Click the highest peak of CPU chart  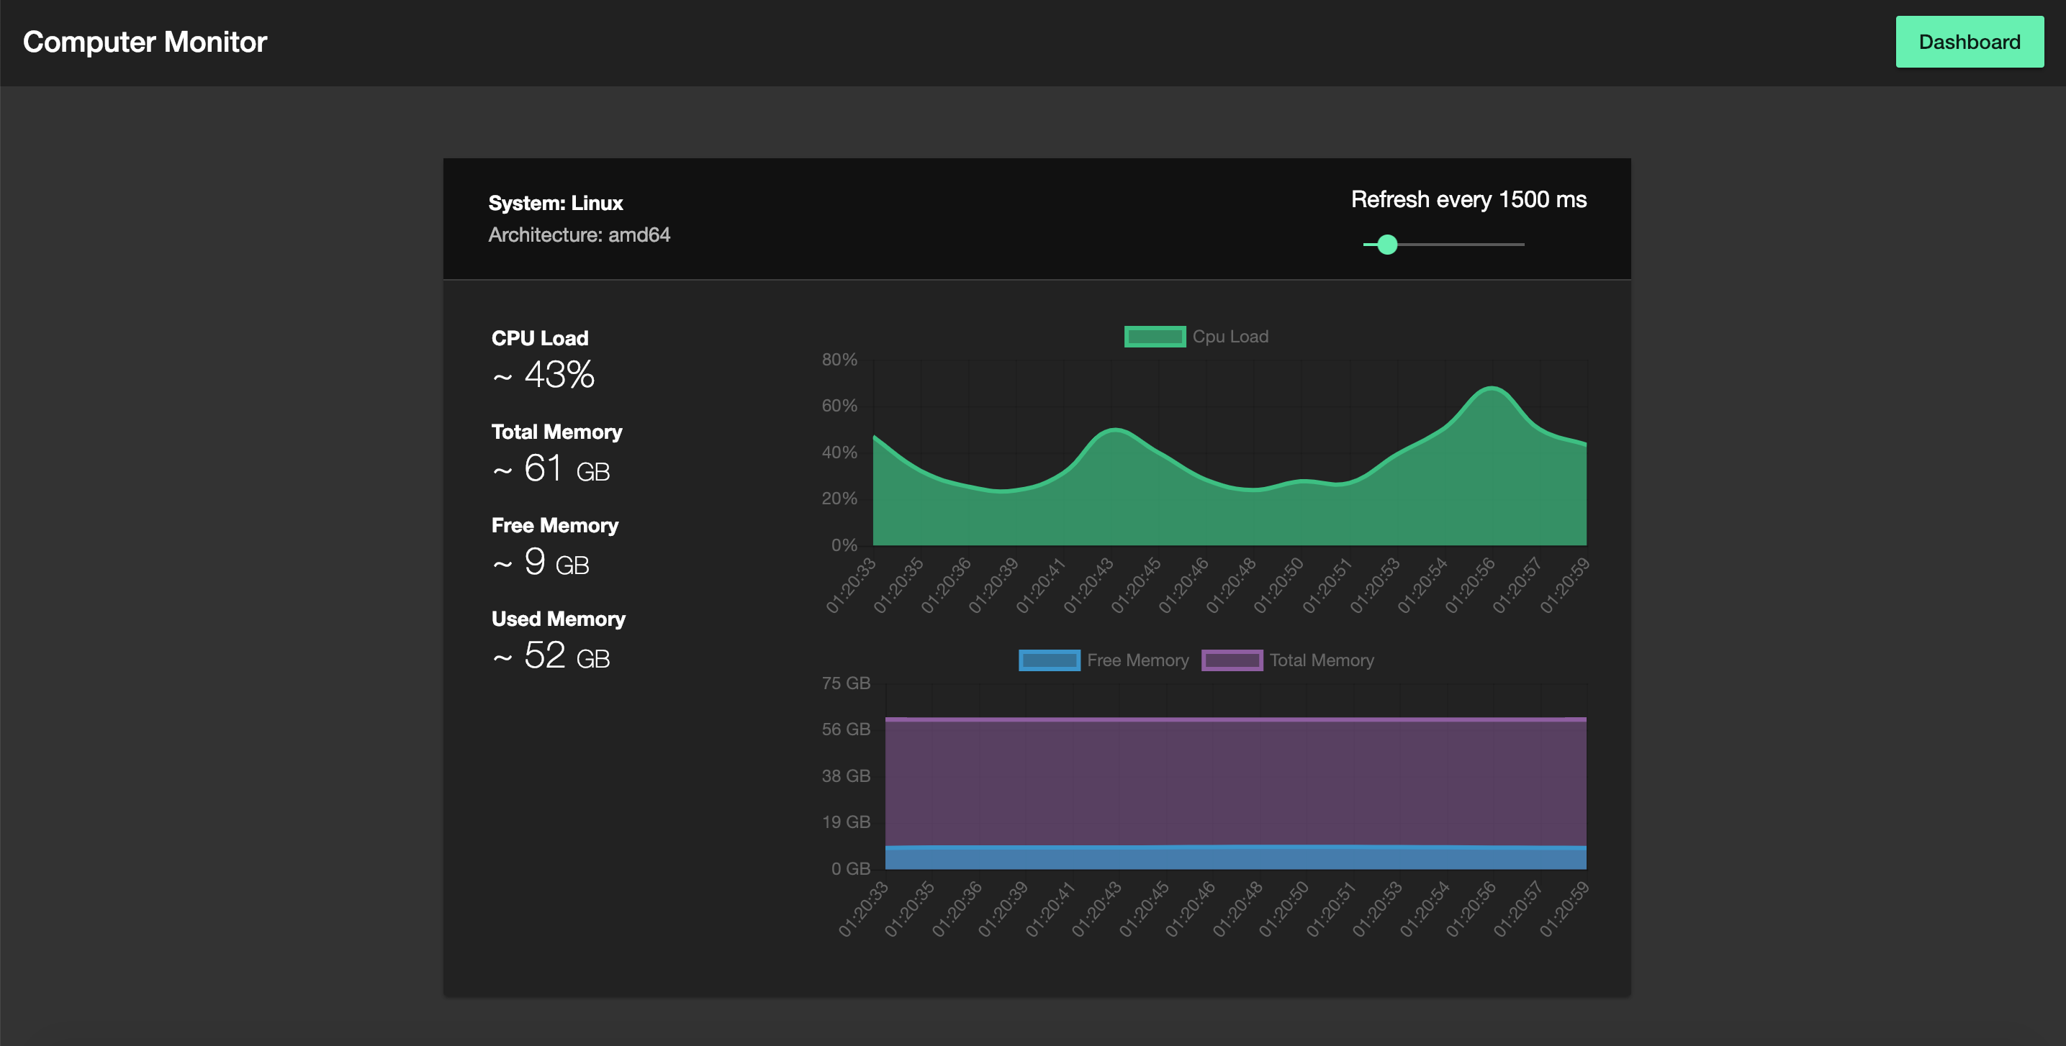pos(1491,389)
